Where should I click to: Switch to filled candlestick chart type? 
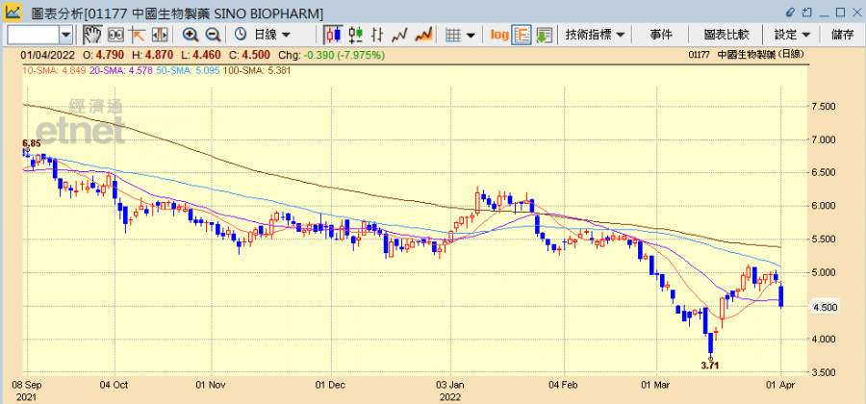coord(334,35)
